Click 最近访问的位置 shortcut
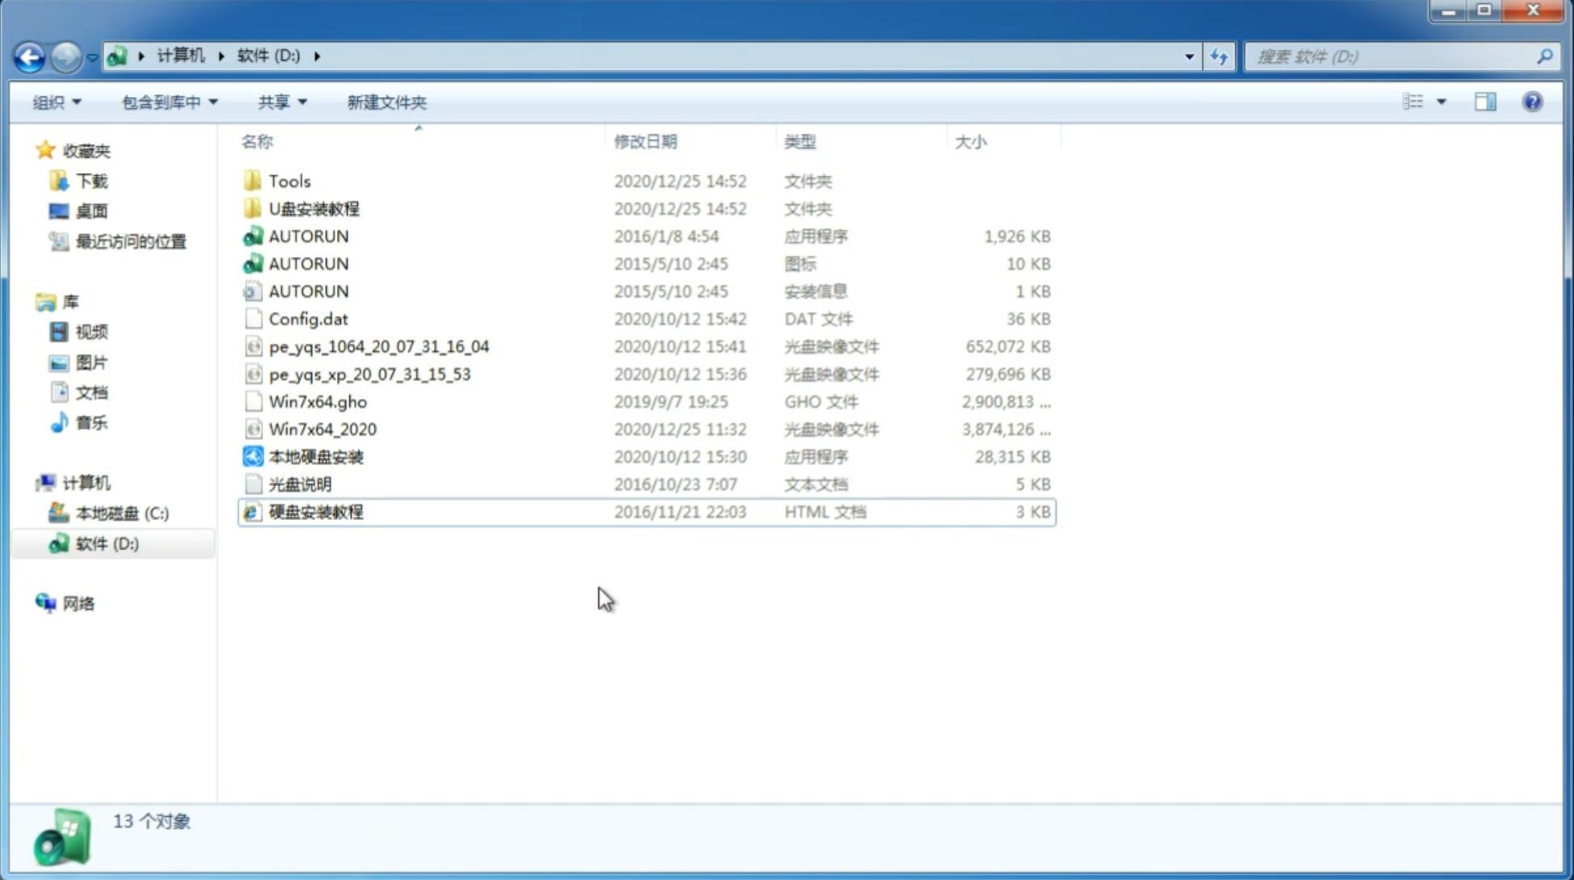This screenshot has width=1574, height=880. click(129, 240)
